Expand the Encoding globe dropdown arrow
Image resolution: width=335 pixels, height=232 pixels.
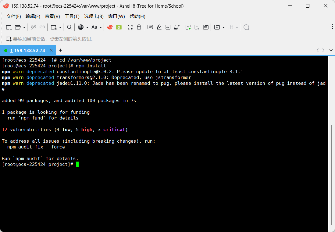tap(87, 27)
